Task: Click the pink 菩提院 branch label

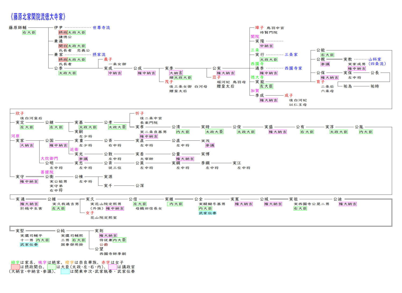Action: coord(47,172)
